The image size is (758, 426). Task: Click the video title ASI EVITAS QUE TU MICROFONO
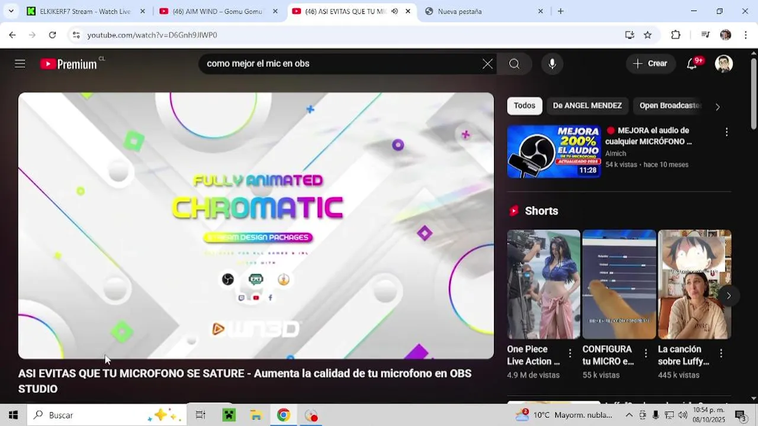tap(245, 381)
